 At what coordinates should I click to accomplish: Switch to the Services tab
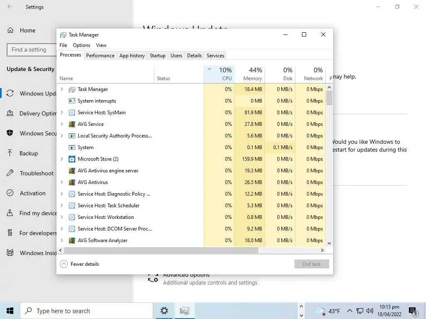click(215, 56)
